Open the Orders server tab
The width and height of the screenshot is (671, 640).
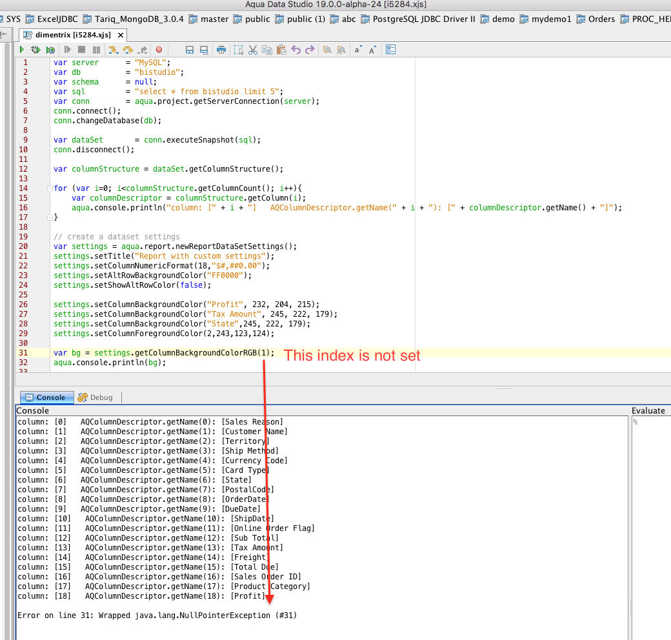tap(596, 19)
